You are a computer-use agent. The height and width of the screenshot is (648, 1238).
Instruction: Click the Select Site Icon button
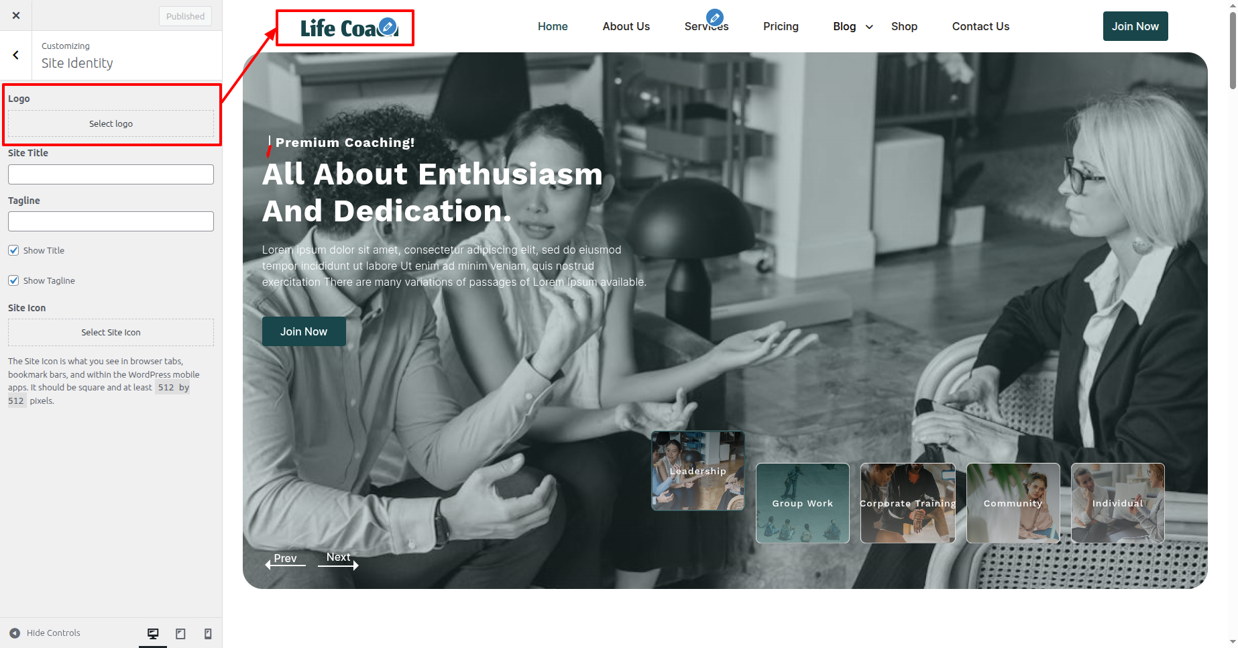[x=111, y=332]
